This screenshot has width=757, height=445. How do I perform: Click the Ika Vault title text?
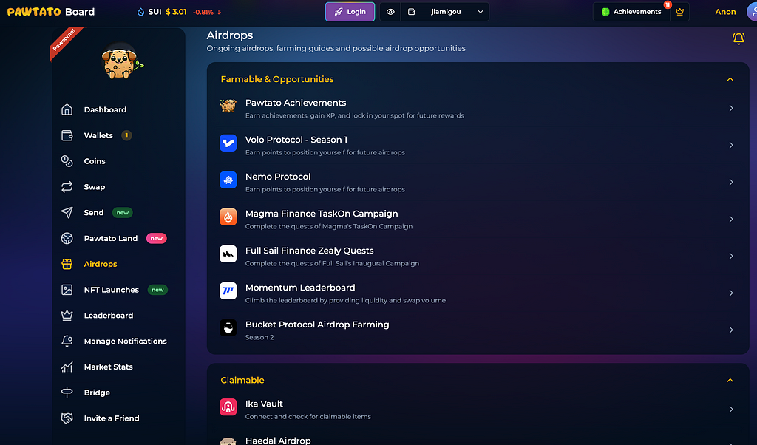pyautogui.click(x=264, y=404)
